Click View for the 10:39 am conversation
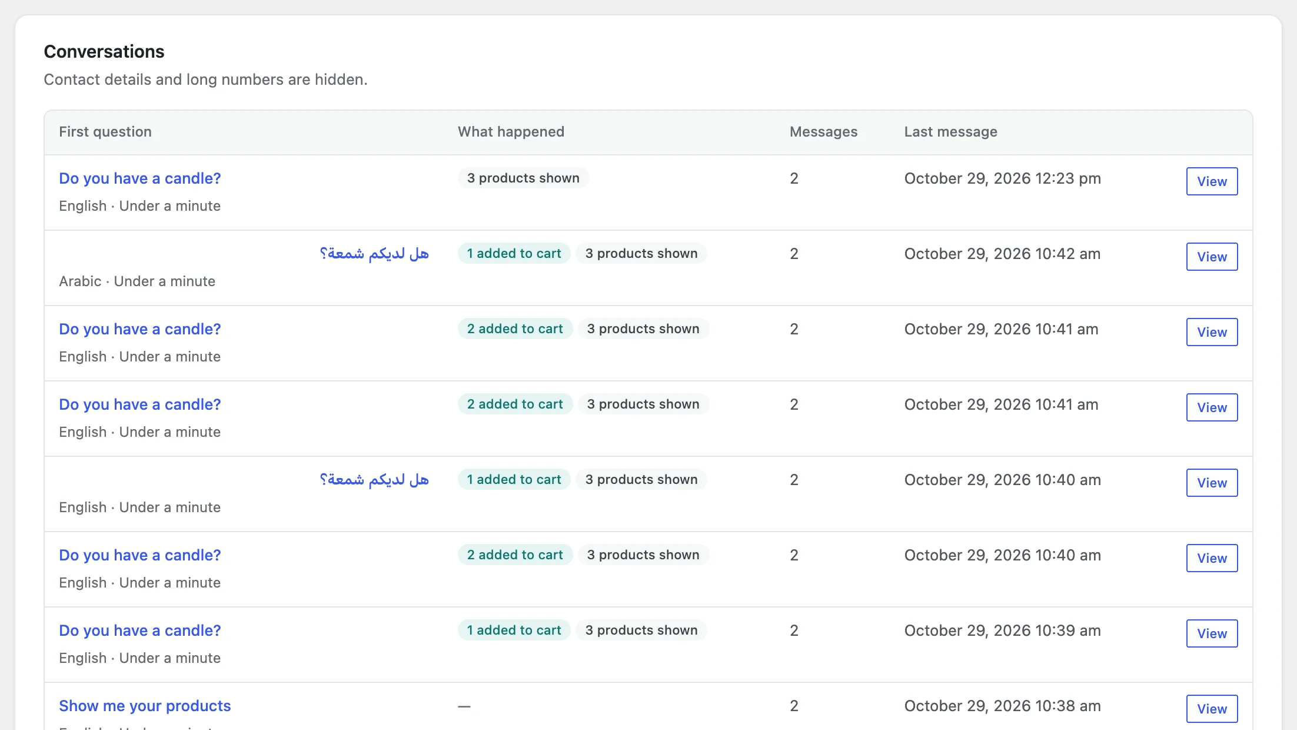The image size is (1297, 730). click(x=1212, y=633)
